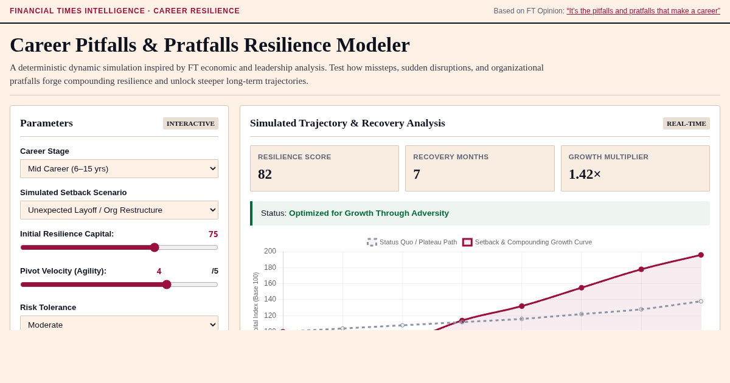The image size is (730, 383).
Task: Click the Risk Tolerance field label
Action: coord(48,308)
